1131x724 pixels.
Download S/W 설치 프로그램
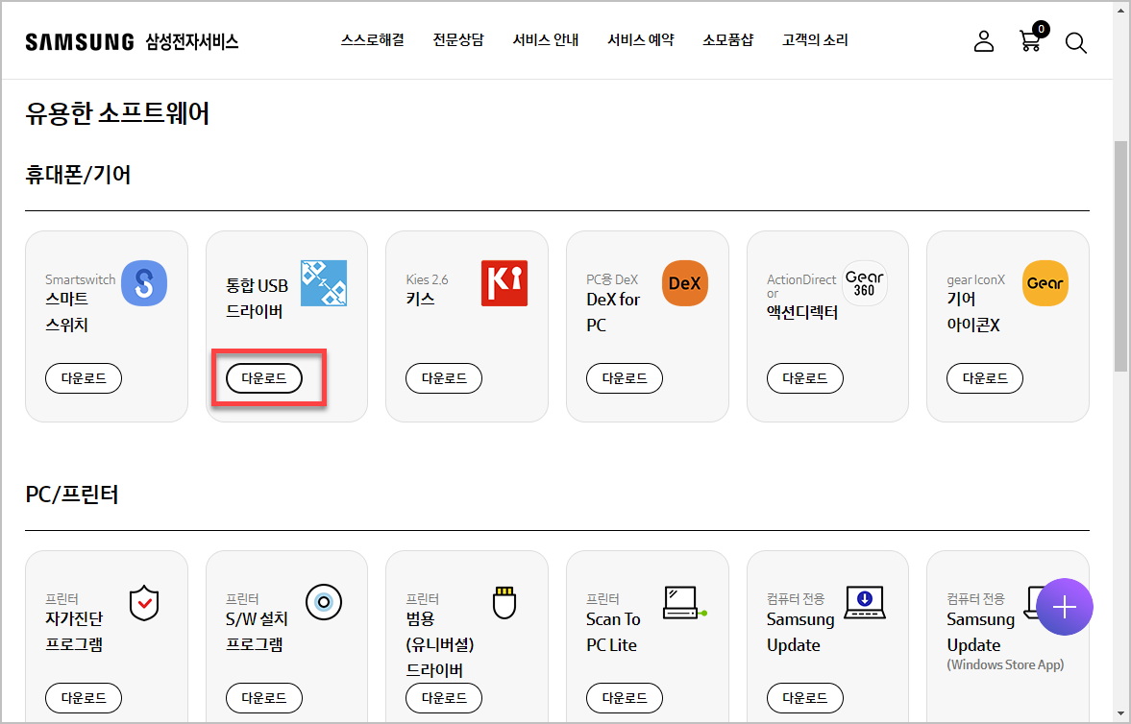click(264, 697)
